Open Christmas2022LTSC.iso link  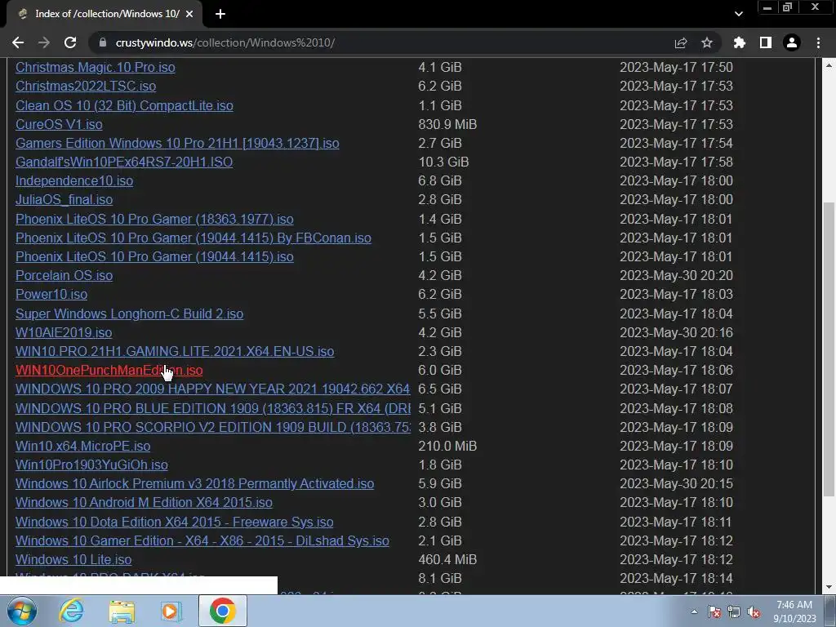tap(86, 86)
